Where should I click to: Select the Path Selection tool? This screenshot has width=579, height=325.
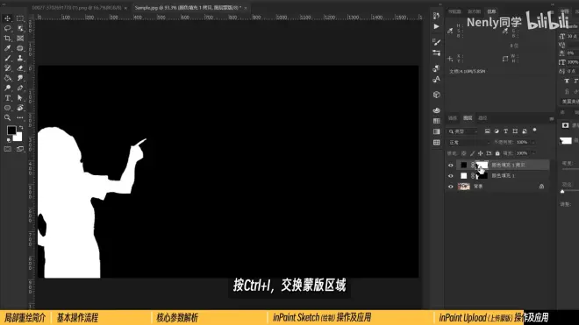pyautogui.click(x=20, y=98)
